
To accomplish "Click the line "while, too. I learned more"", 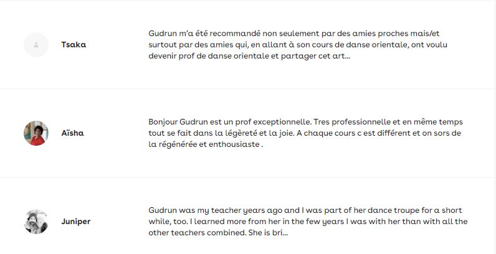I will point(308,222).
